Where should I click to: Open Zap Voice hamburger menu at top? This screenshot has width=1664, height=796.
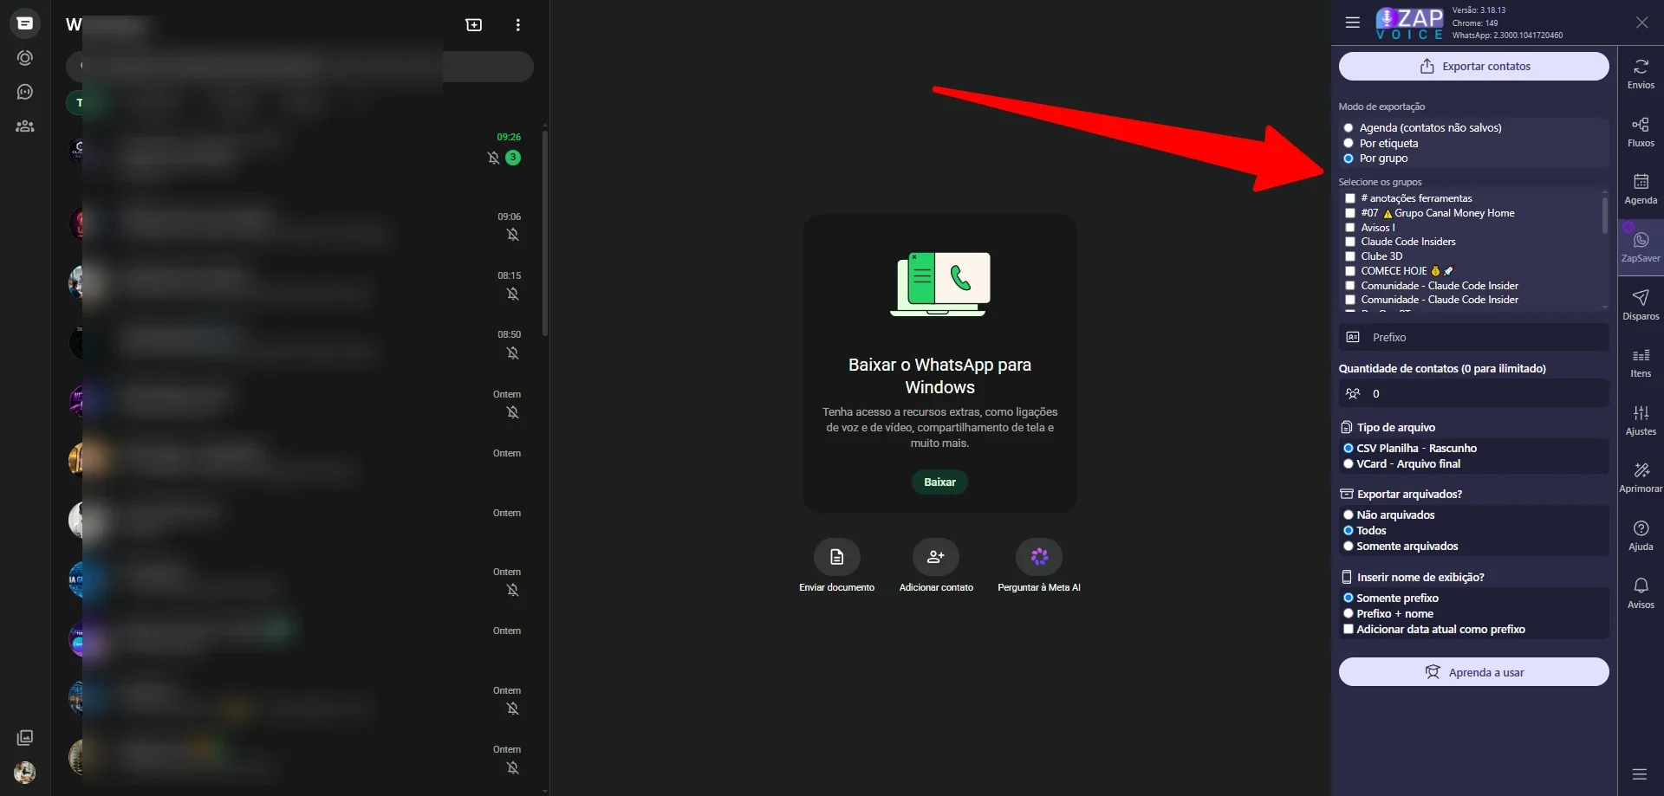[x=1352, y=23]
